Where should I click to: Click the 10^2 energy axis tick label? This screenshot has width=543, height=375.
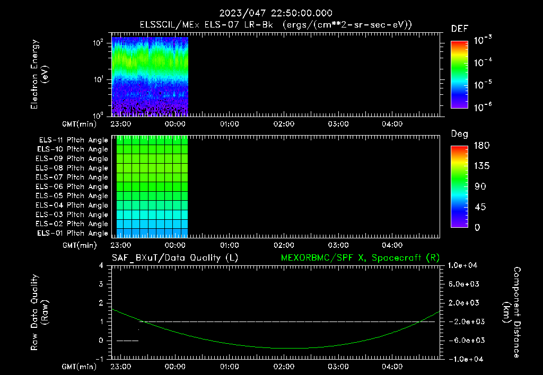[98, 43]
